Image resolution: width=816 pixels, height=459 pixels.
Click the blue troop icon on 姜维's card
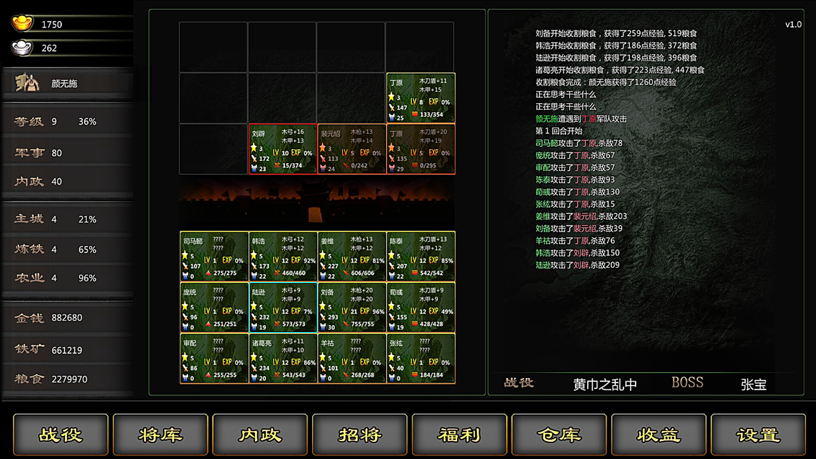[x=322, y=275]
